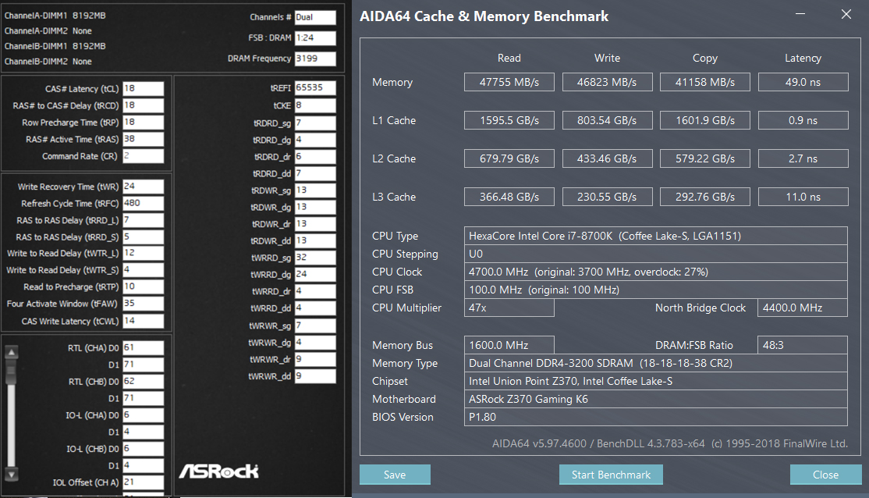Select the tRDRD_dg value field

(315, 140)
